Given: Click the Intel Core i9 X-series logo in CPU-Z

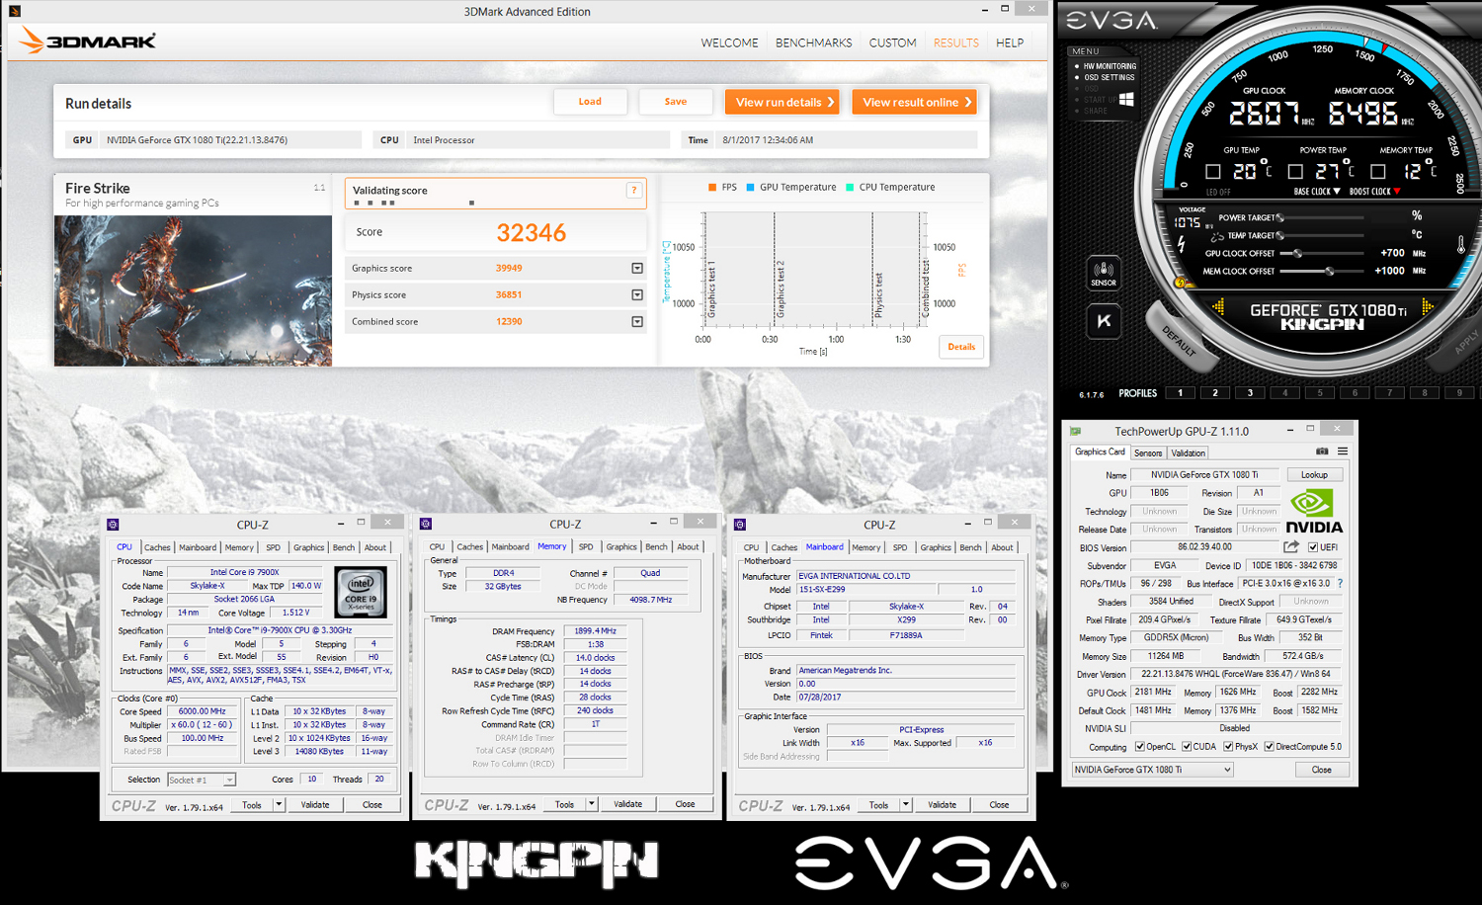Looking at the screenshot, I should (360, 591).
